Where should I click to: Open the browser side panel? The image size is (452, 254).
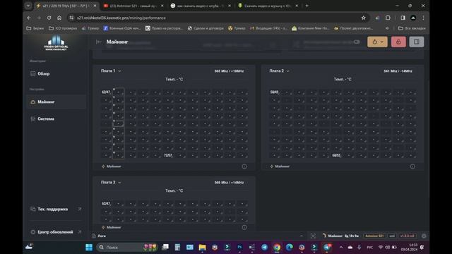403,18
